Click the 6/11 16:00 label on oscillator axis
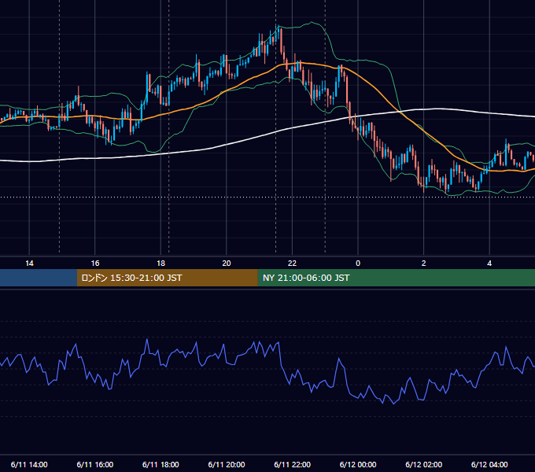Image resolution: width=535 pixels, height=472 pixels. tap(95, 464)
